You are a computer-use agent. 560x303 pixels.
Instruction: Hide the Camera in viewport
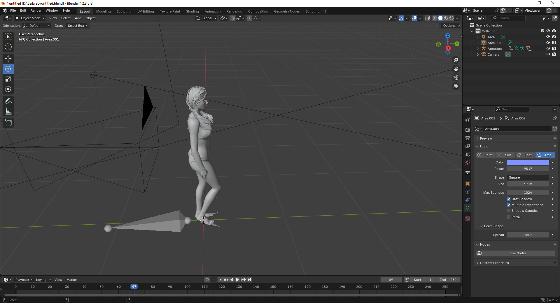(548, 54)
